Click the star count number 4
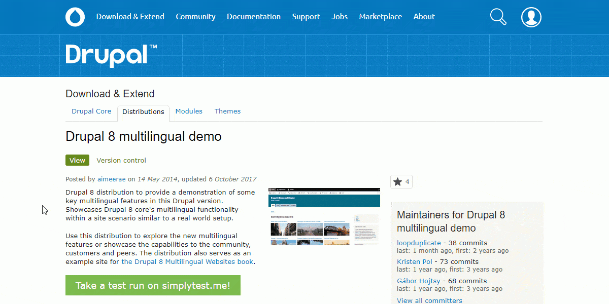The width and height of the screenshot is (609, 304). (x=407, y=182)
